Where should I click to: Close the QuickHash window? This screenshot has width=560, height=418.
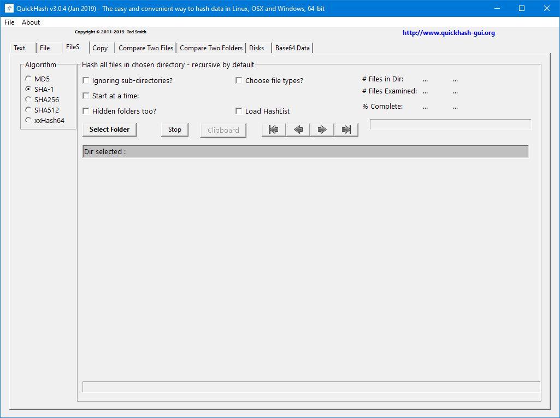(x=546, y=8)
